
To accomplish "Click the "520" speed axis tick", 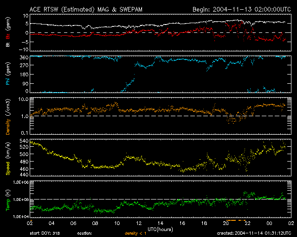I will click(x=24, y=147).
